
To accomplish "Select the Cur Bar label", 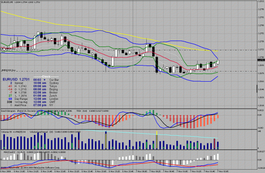I will [54, 80].
